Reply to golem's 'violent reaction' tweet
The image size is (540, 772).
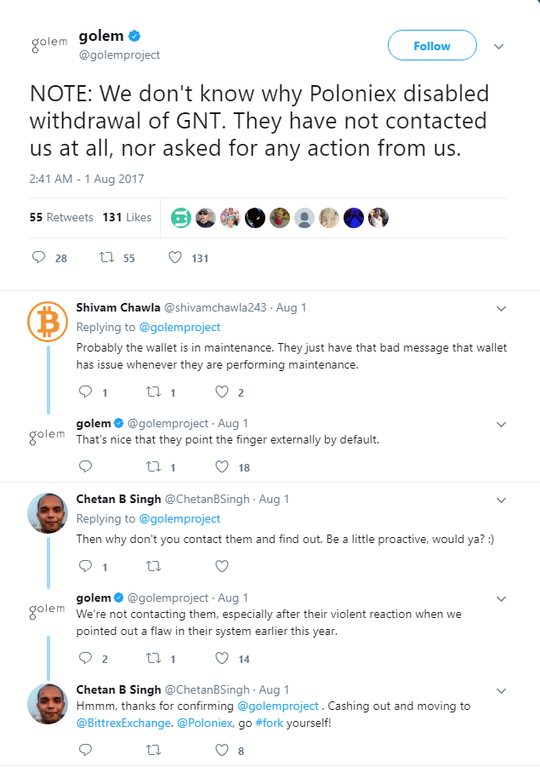(x=85, y=657)
